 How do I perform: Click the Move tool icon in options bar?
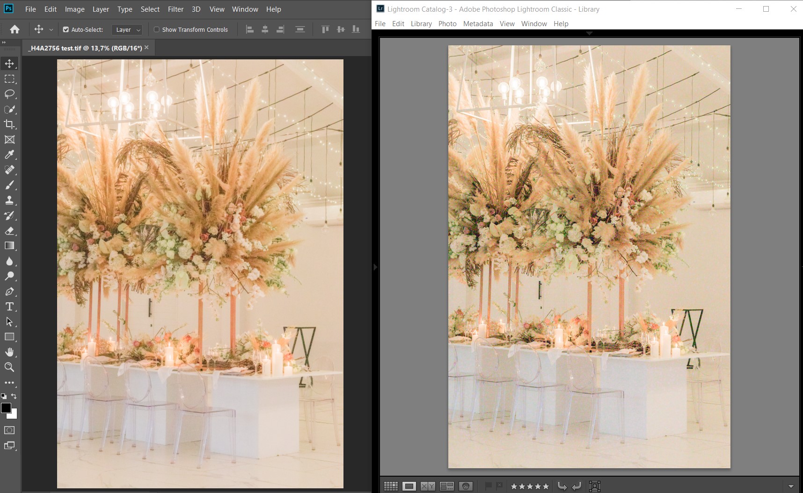click(39, 29)
